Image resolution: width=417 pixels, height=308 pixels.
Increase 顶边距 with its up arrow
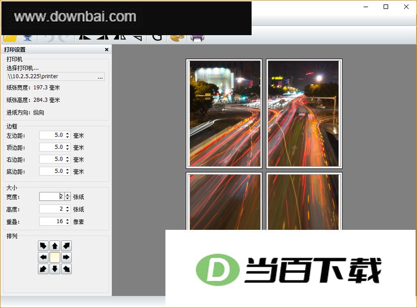click(x=68, y=146)
